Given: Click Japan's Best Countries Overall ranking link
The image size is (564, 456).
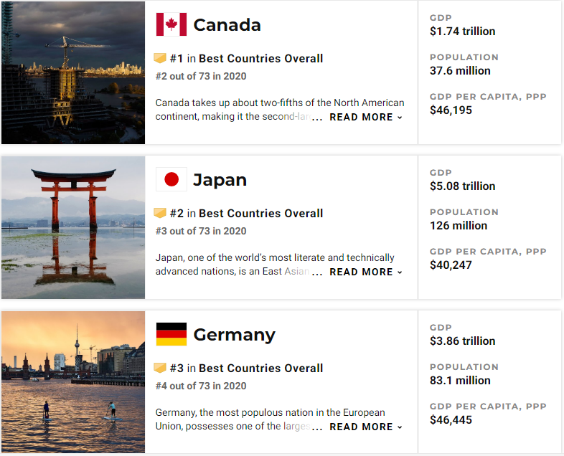Looking at the screenshot, I should 260,214.
